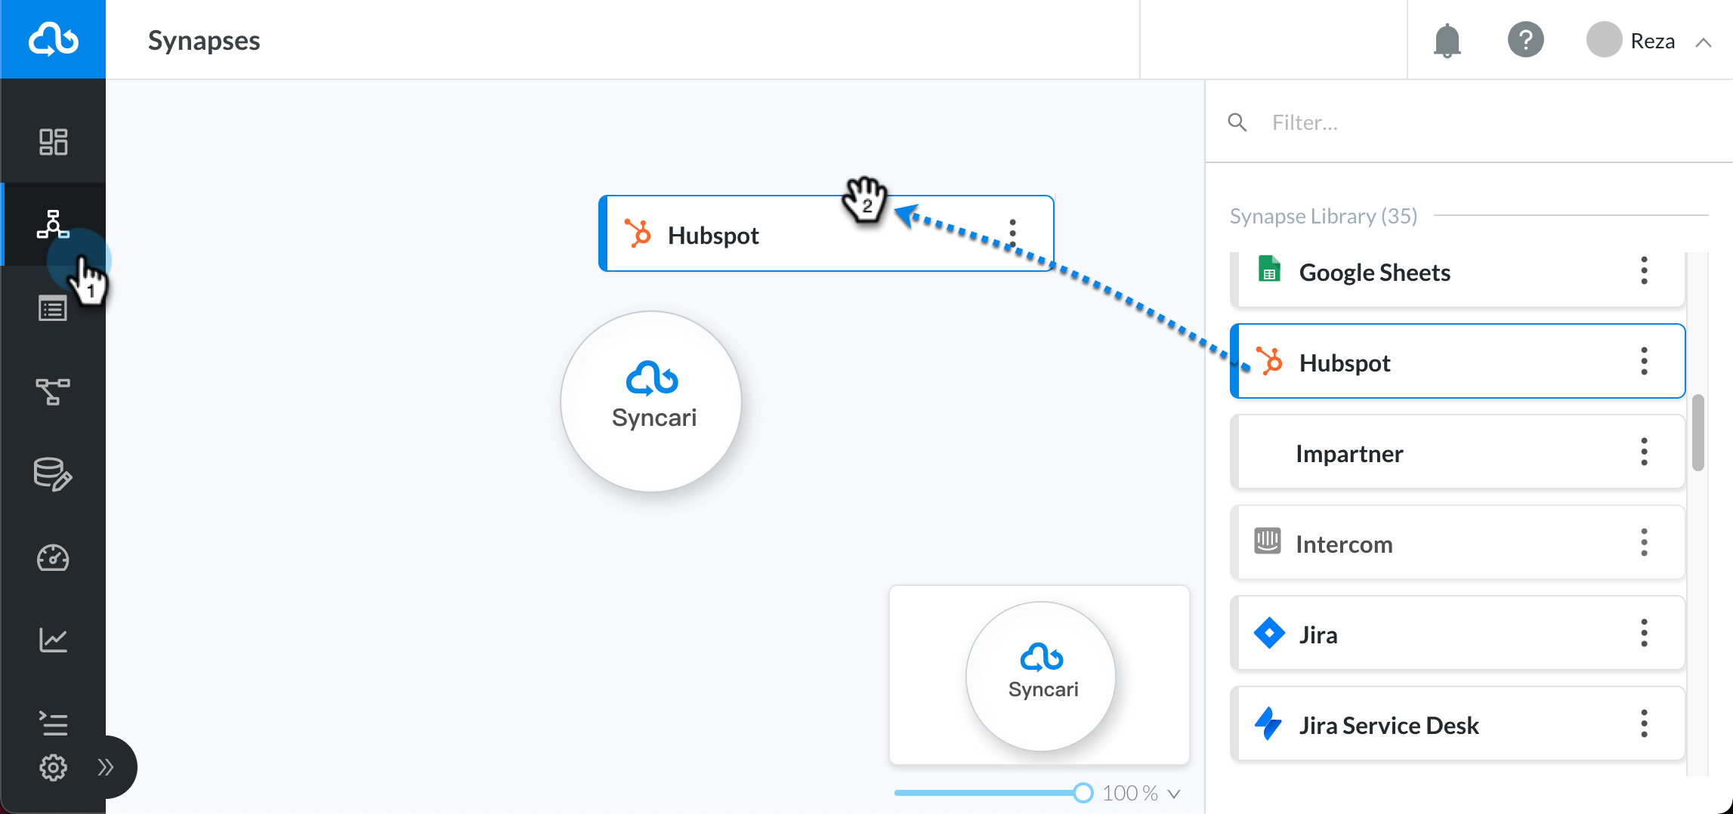This screenshot has width=1733, height=814.
Task: Click the Synapses page title
Action: (204, 40)
